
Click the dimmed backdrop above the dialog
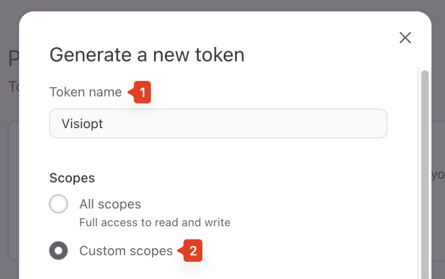coord(222,5)
